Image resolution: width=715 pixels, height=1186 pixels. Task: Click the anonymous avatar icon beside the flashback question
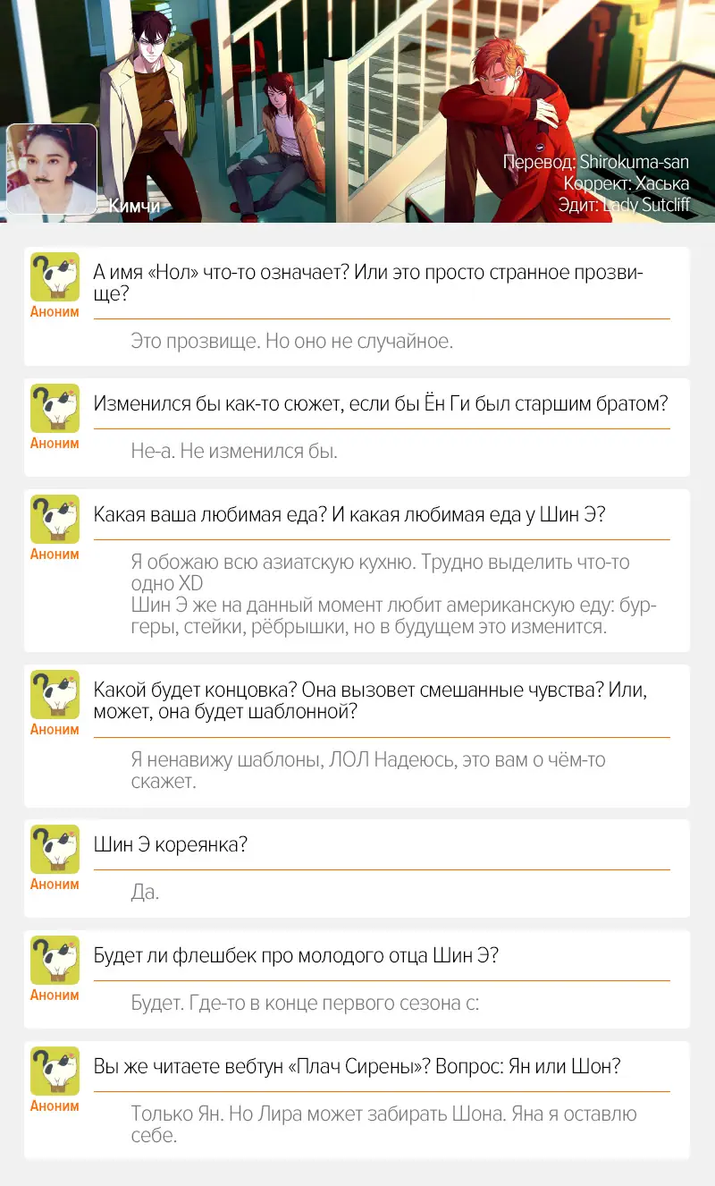tap(55, 961)
